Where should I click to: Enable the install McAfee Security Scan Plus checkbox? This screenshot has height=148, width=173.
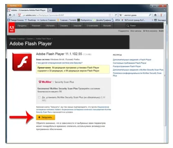point(39,97)
